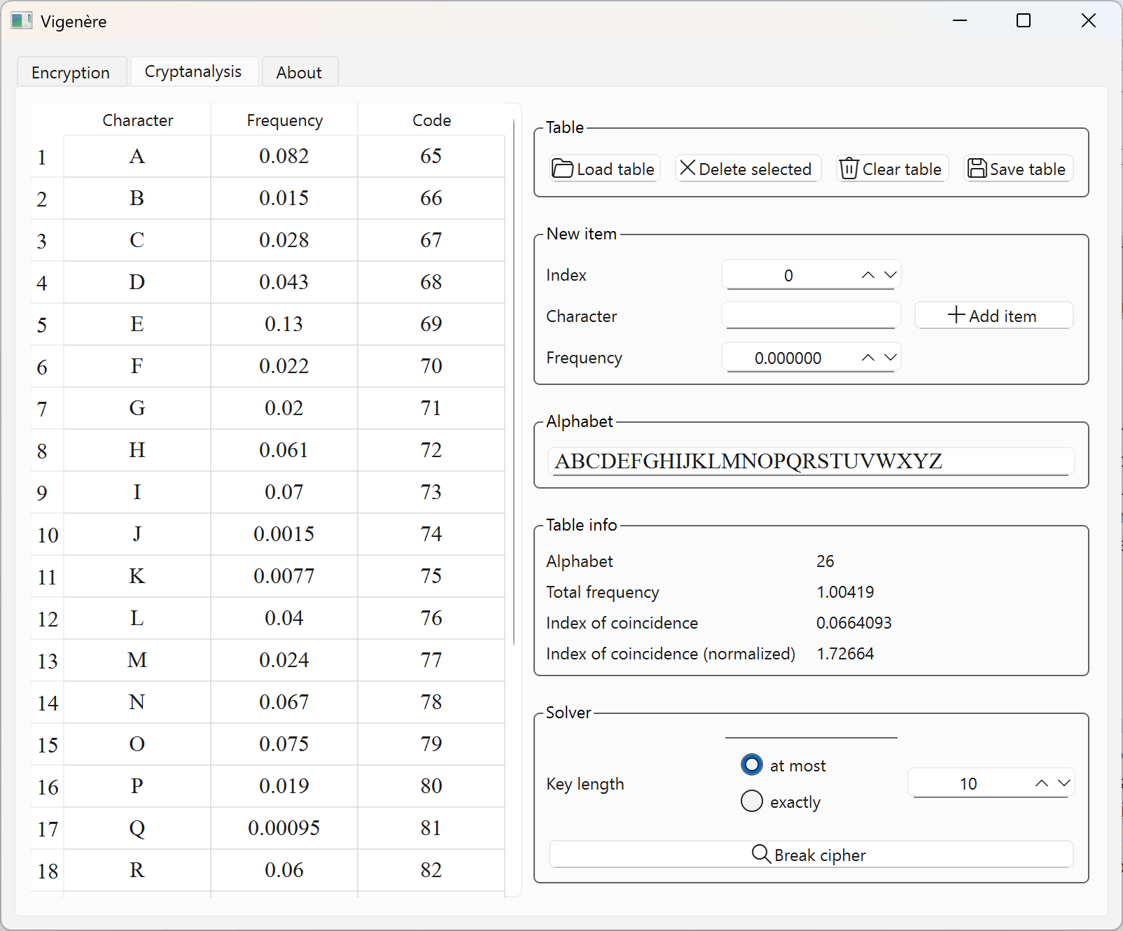The height and width of the screenshot is (931, 1123).
Task: Open the About tab
Action: click(x=299, y=72)
